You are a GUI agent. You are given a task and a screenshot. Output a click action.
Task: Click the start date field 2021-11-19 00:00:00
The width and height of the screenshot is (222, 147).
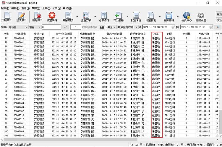[158, 27]
